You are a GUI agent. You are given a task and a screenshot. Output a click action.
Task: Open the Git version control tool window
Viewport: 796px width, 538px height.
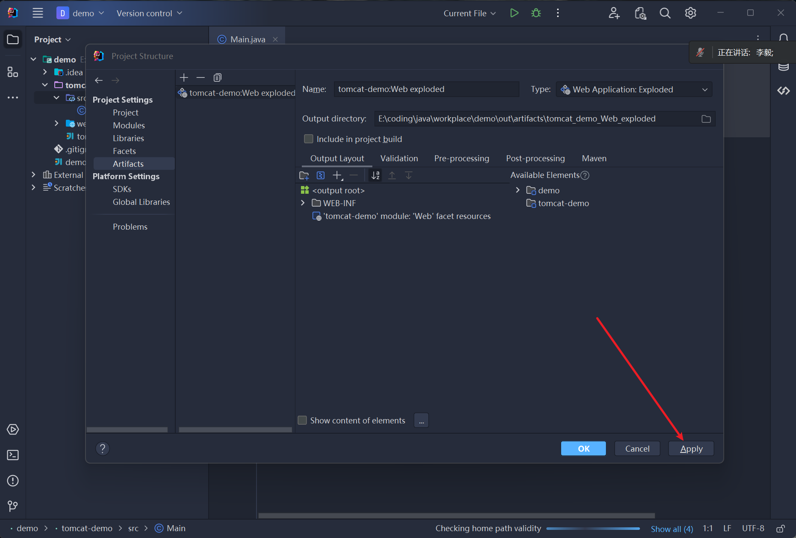[13, 506]
